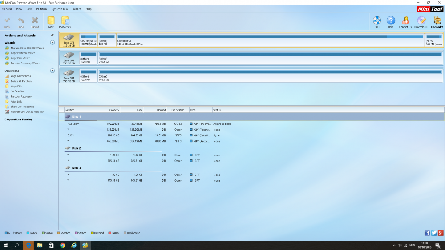Collapse the Actions and Wizards panel
Screen dimensions: 445x250
[53, 36]
